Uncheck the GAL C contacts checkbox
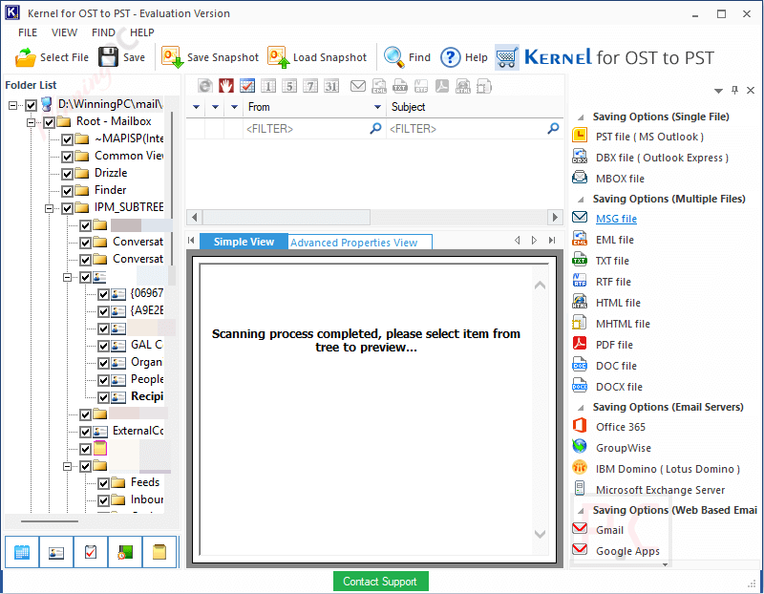Image resolution: width=764 pixels, height=594 pixels. click(103, 346)
